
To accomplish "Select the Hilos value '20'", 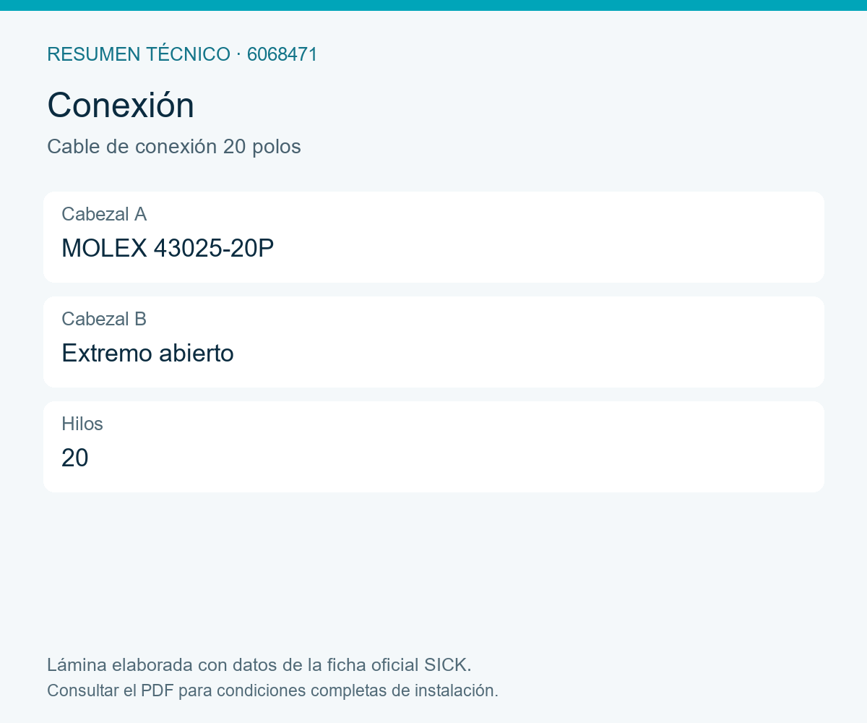I will pos(75,458).
